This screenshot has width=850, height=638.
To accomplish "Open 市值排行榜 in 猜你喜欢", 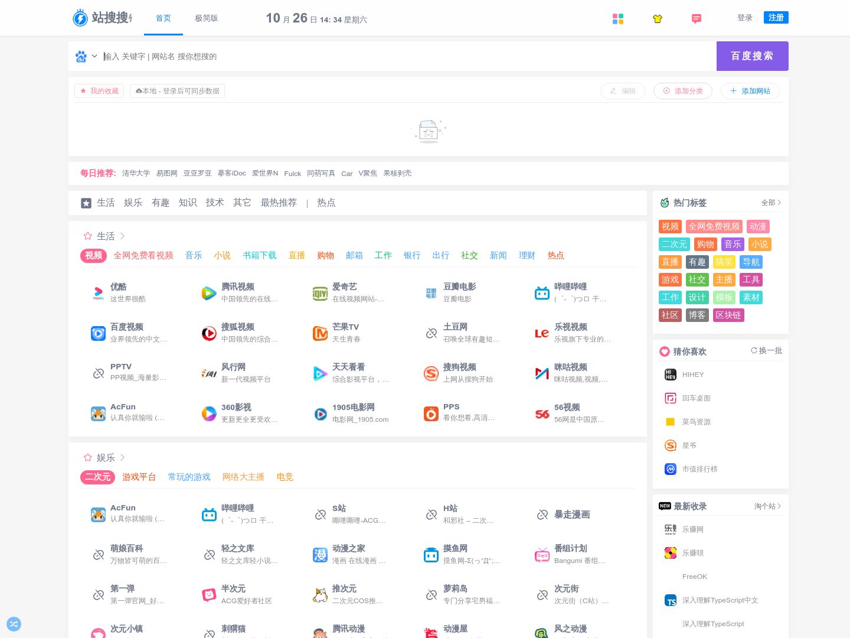I will [700, 469].
